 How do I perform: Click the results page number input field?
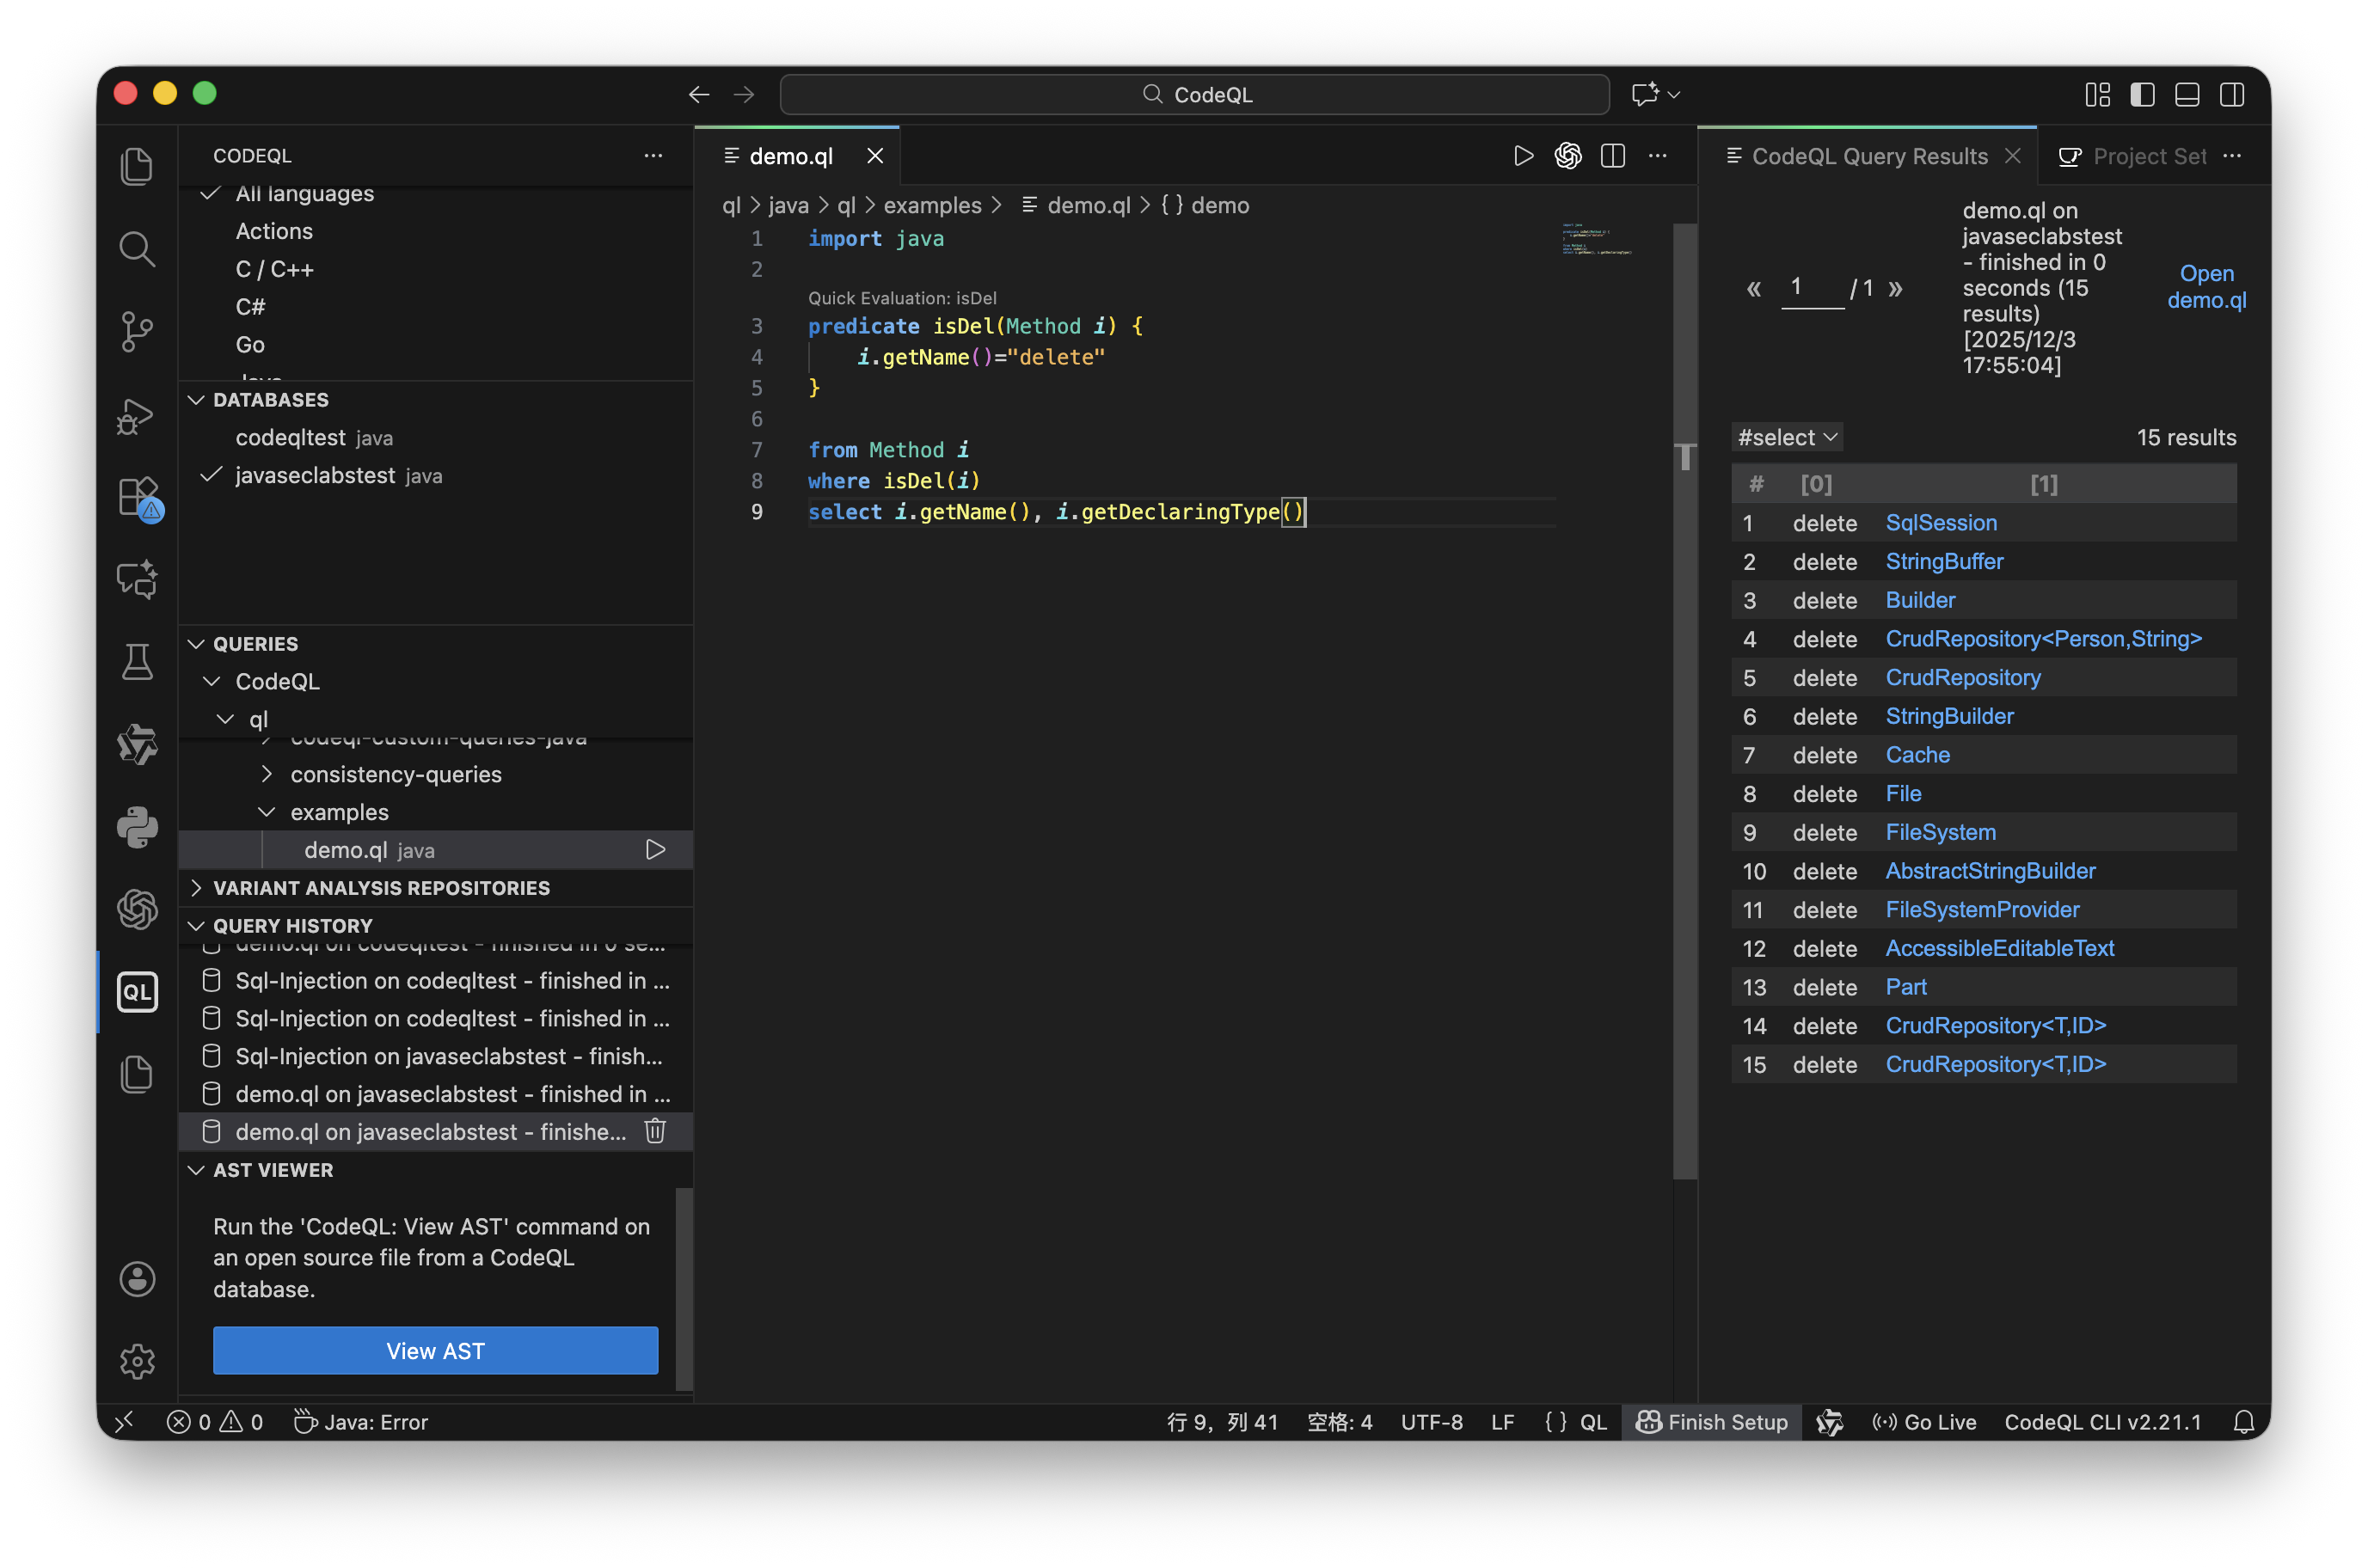tap(1811, 288)
